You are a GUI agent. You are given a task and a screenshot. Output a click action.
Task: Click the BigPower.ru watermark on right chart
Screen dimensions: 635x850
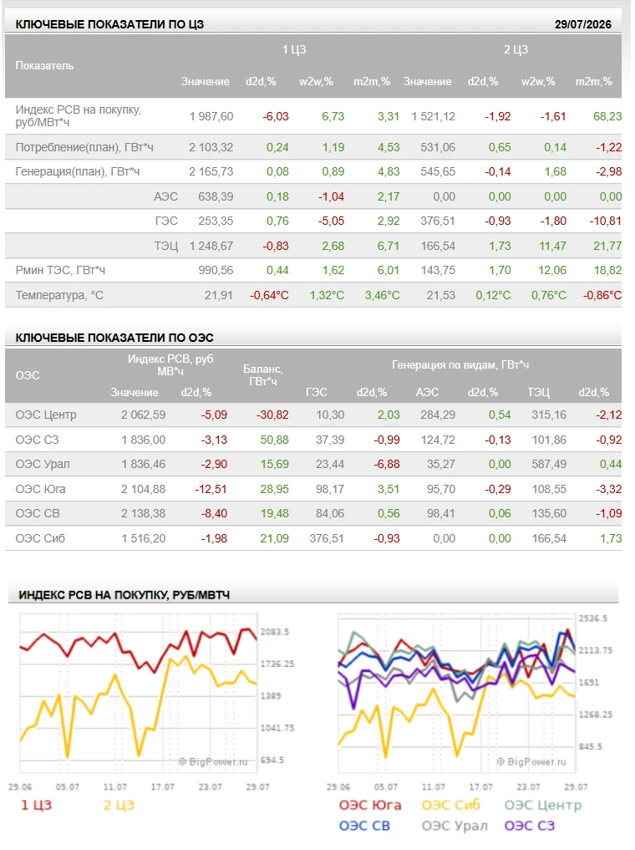point(531,761)
